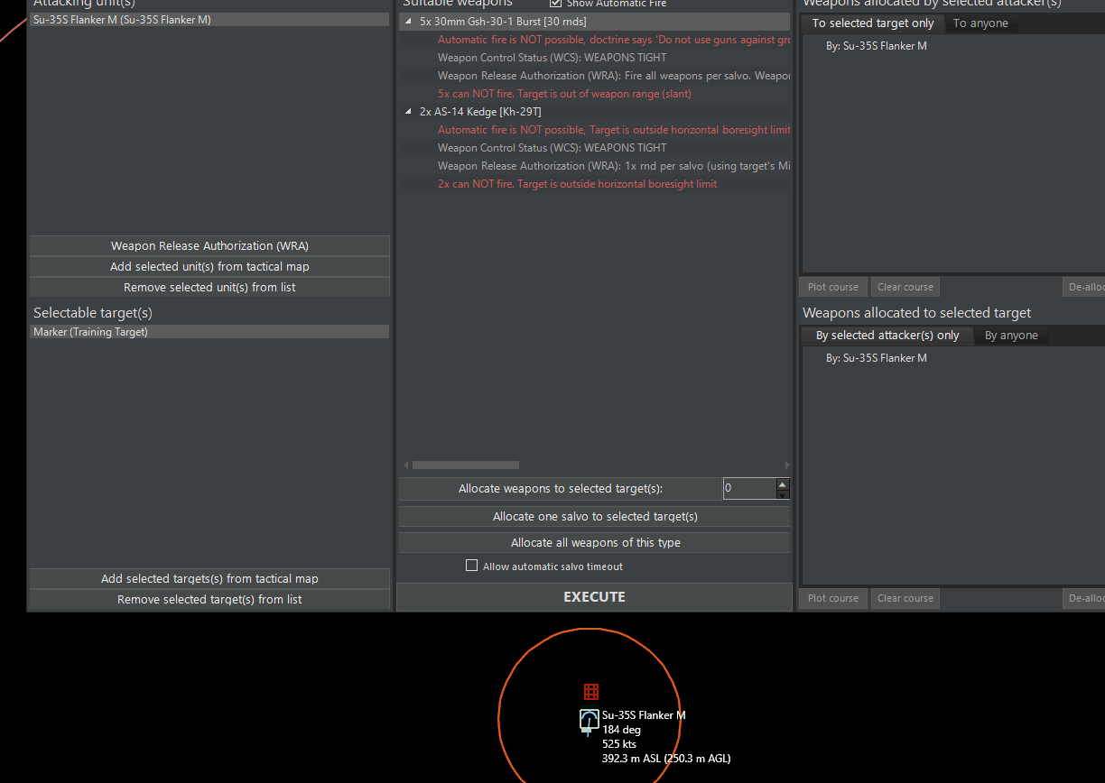Click WRA '1x rnd per salvo' row

614,166
